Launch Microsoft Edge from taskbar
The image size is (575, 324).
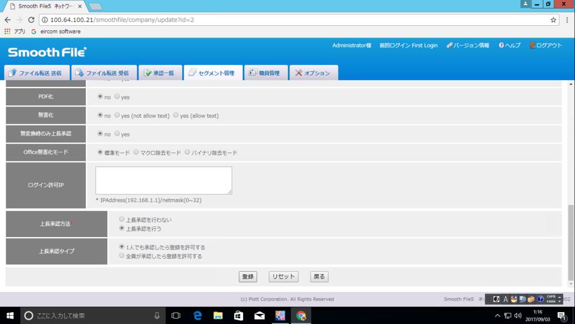click(197, 316)
